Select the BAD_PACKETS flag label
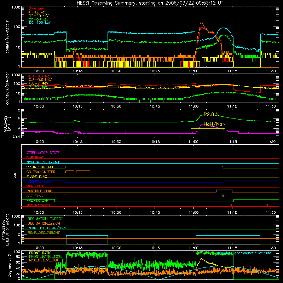 (x=39, y=205)
